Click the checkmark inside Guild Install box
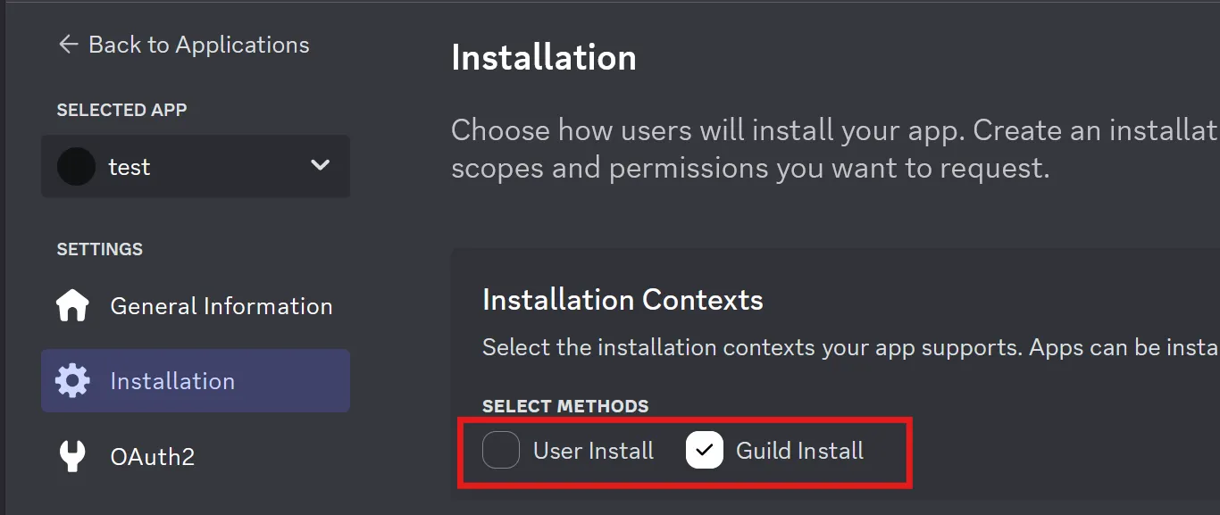The height and width of the screenshot is (515, 1220). 705,451
